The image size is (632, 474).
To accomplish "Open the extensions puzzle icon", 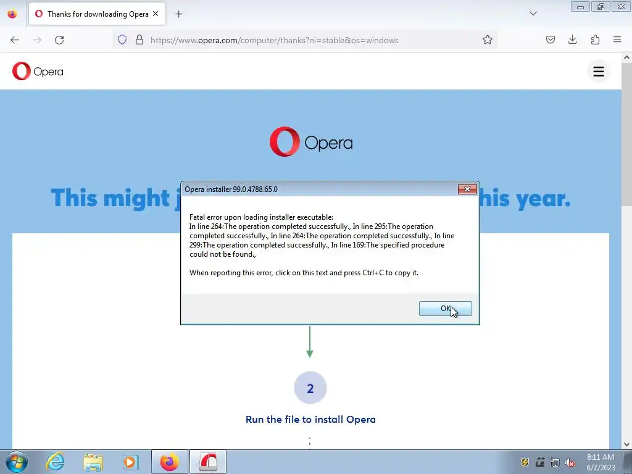I will click(x=595, y=39).
